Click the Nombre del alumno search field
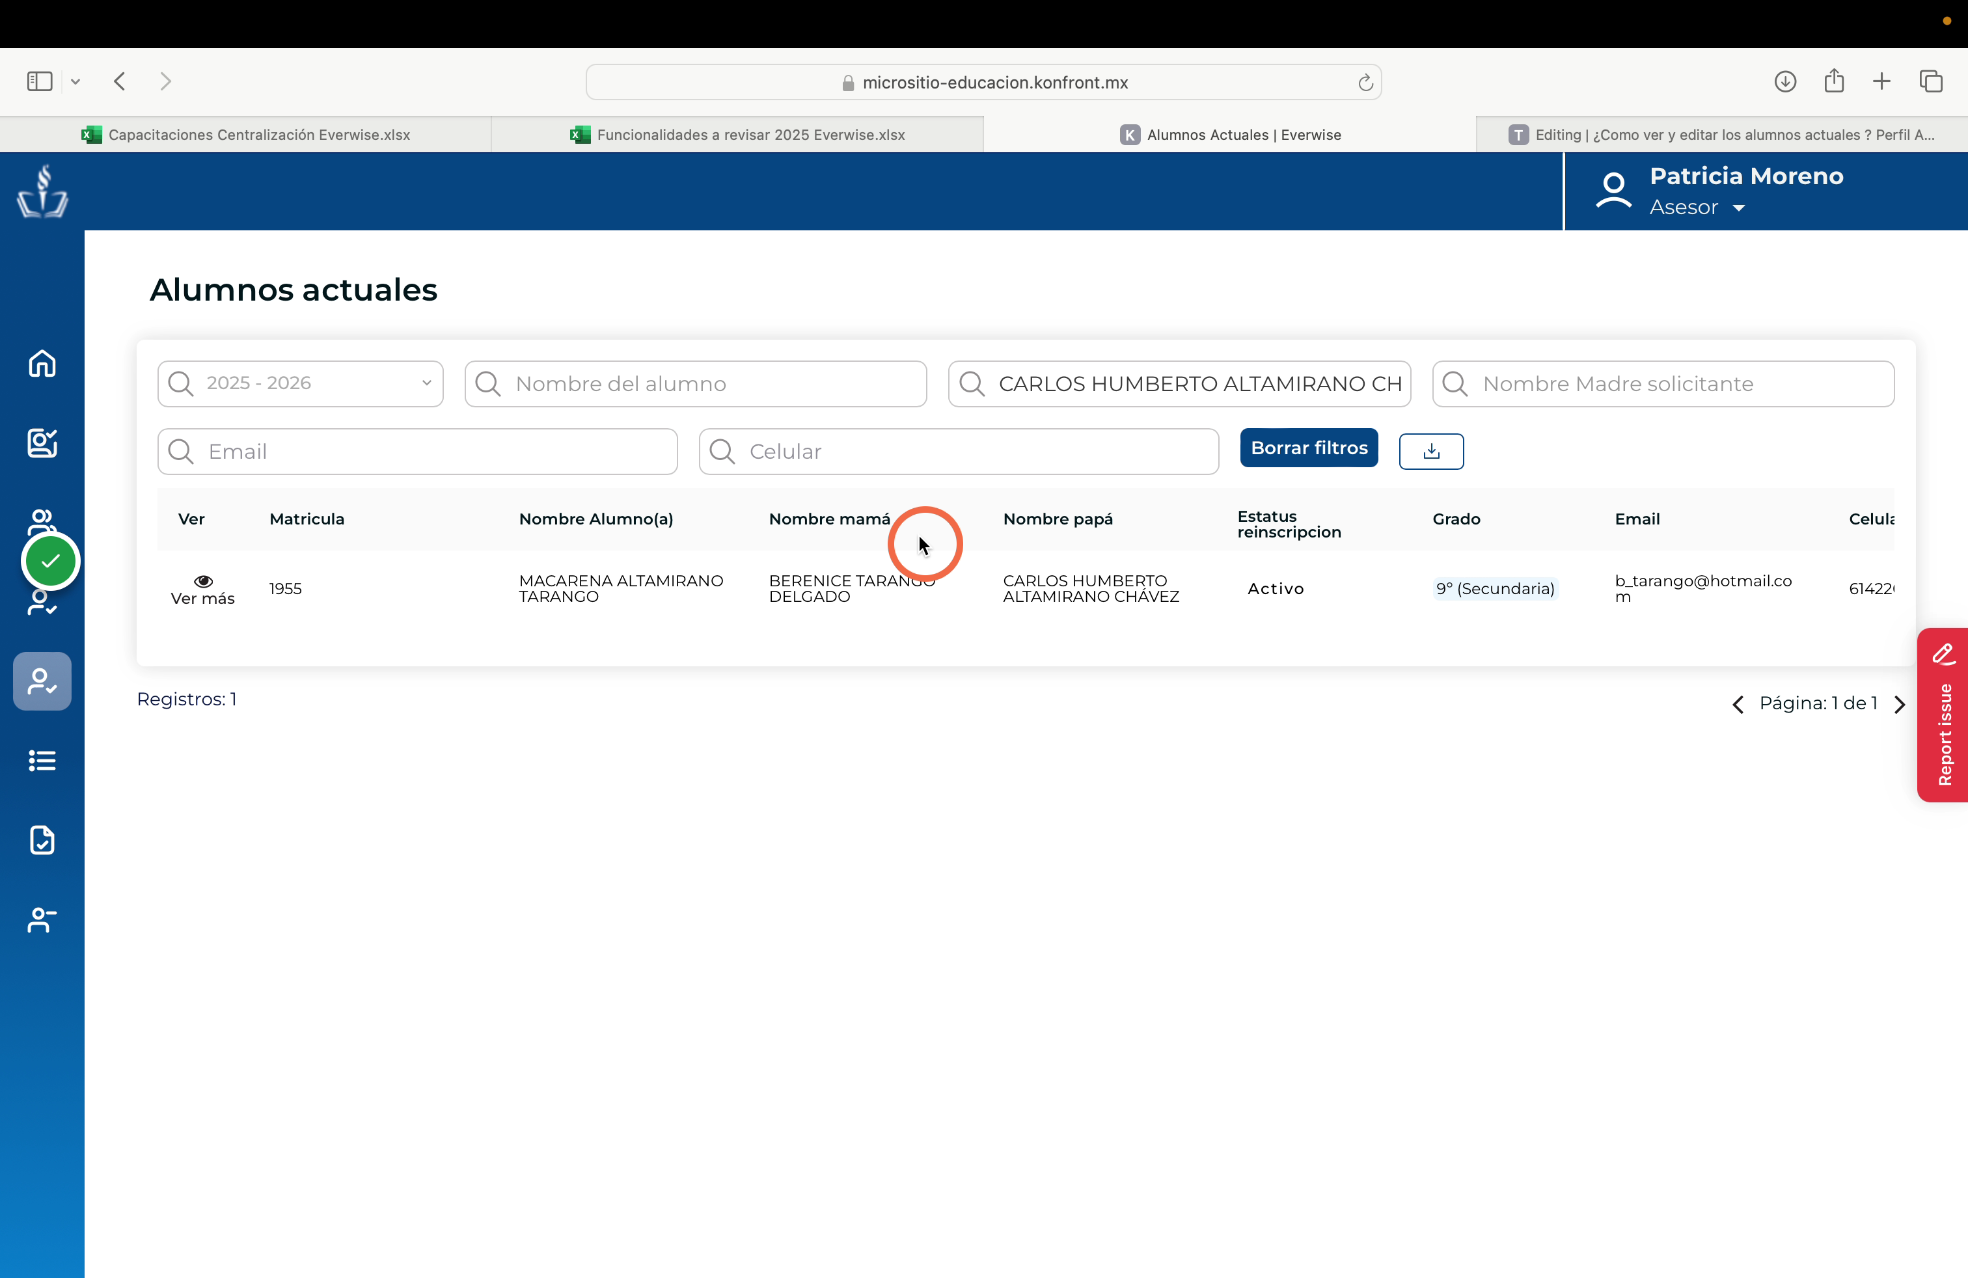The height and width of the screenshot is (1278, 1968). [696, 383]
